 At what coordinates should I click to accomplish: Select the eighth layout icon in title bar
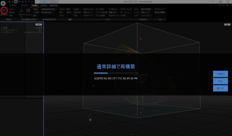tap(32, 2)
